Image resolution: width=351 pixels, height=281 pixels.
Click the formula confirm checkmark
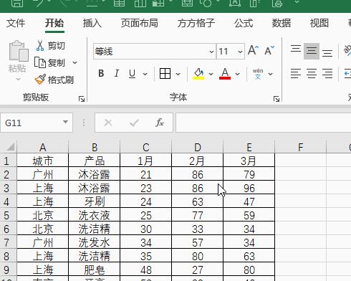coord(134,123)
